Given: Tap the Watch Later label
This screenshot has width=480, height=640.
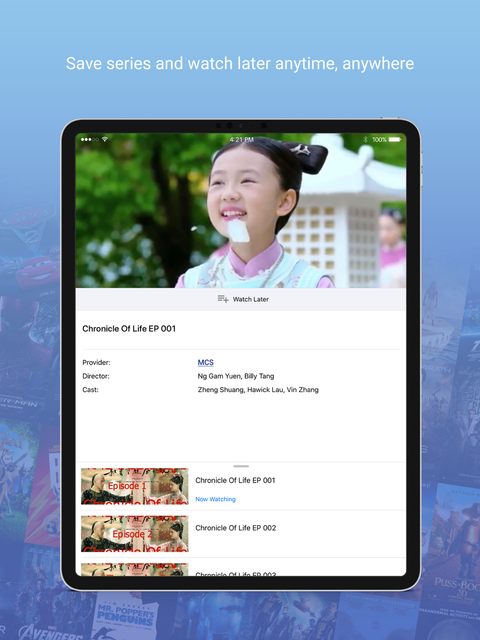Looking at the screenshot, I should (251, 299).
